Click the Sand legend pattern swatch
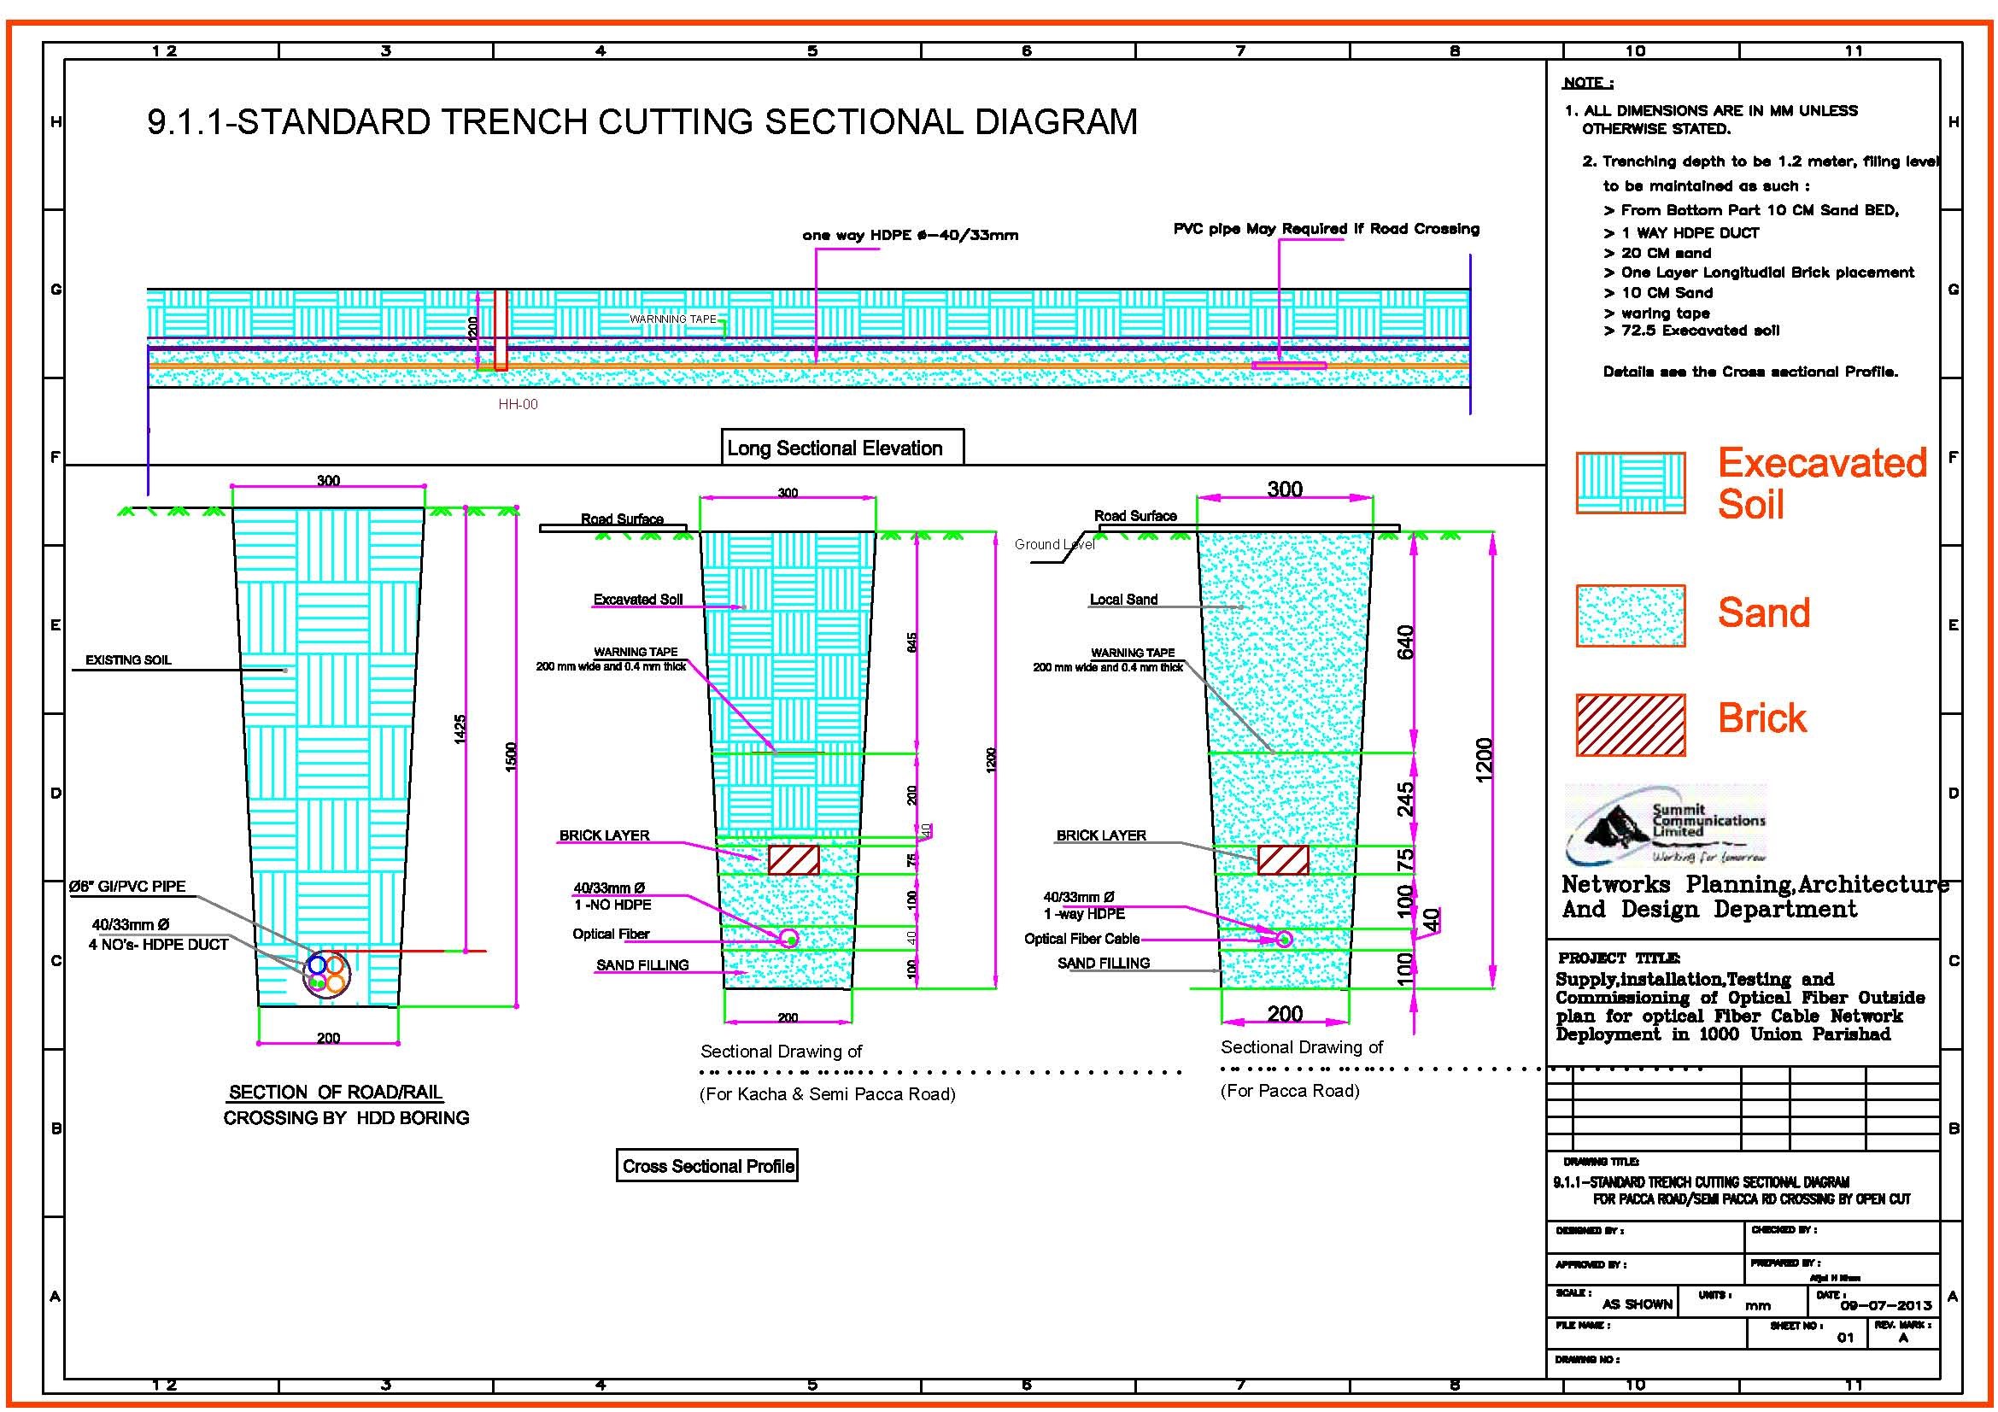 (1630, 615)
